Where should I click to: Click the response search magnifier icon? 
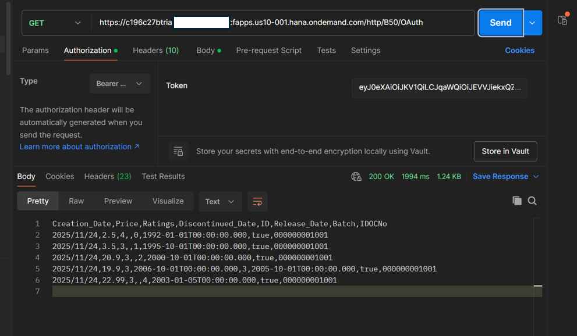point(532,201)
